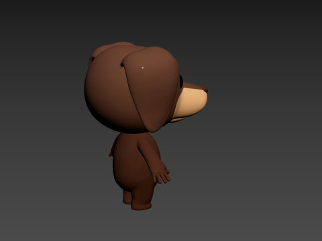
Task: Select the character's floppy brown ear
Action: [151, 89]
